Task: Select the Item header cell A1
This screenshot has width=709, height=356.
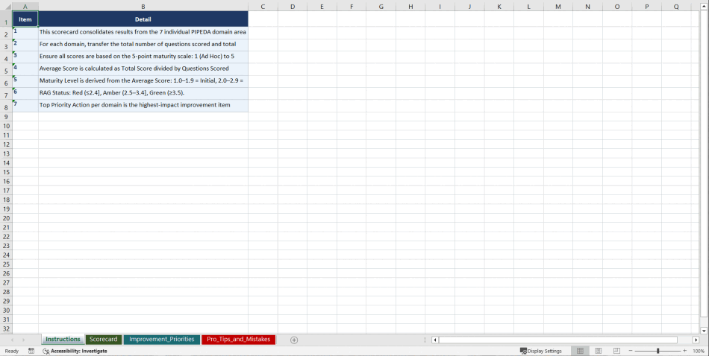Action: pos(25,19)
